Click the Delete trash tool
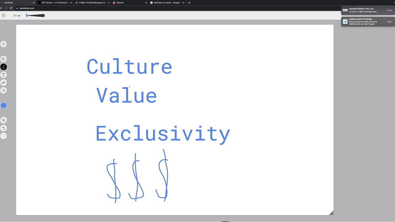Image resolution: width=395 pixels, height=222 pixels. tap(4, 136)
